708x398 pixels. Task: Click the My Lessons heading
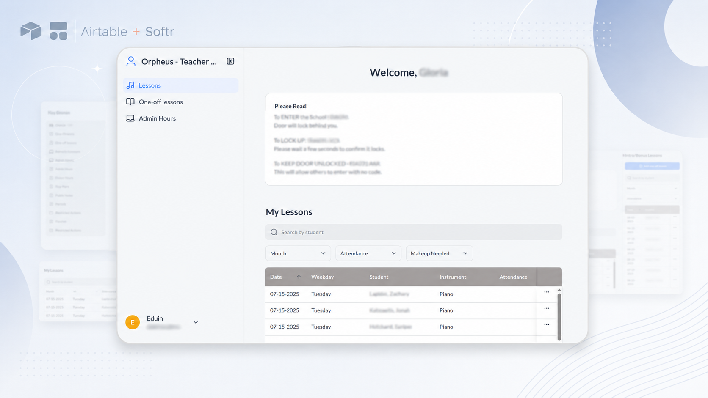click(289, 212)
